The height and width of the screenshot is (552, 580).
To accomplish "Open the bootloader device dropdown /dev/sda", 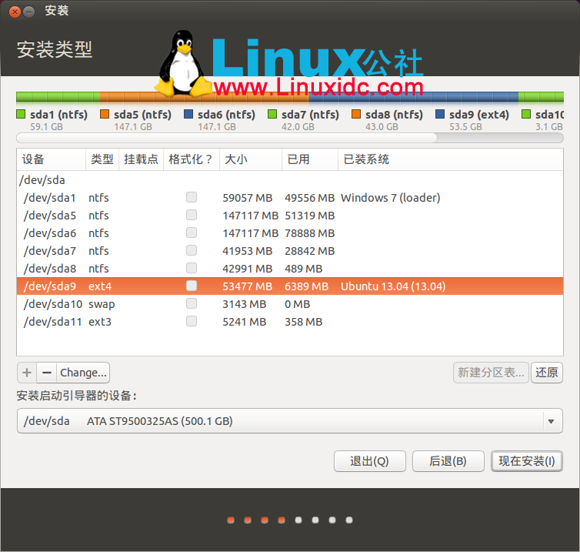I will tap(290, 421).
